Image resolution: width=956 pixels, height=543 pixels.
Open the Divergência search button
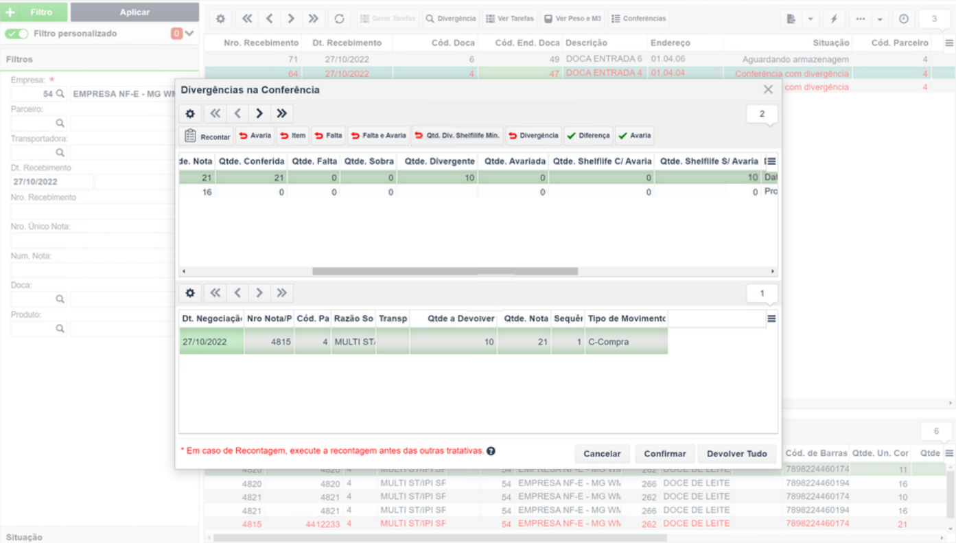451,19
